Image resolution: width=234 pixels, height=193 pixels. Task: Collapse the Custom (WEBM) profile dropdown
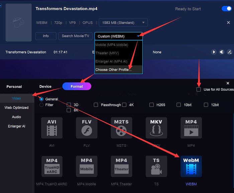[x=118, y=36]
